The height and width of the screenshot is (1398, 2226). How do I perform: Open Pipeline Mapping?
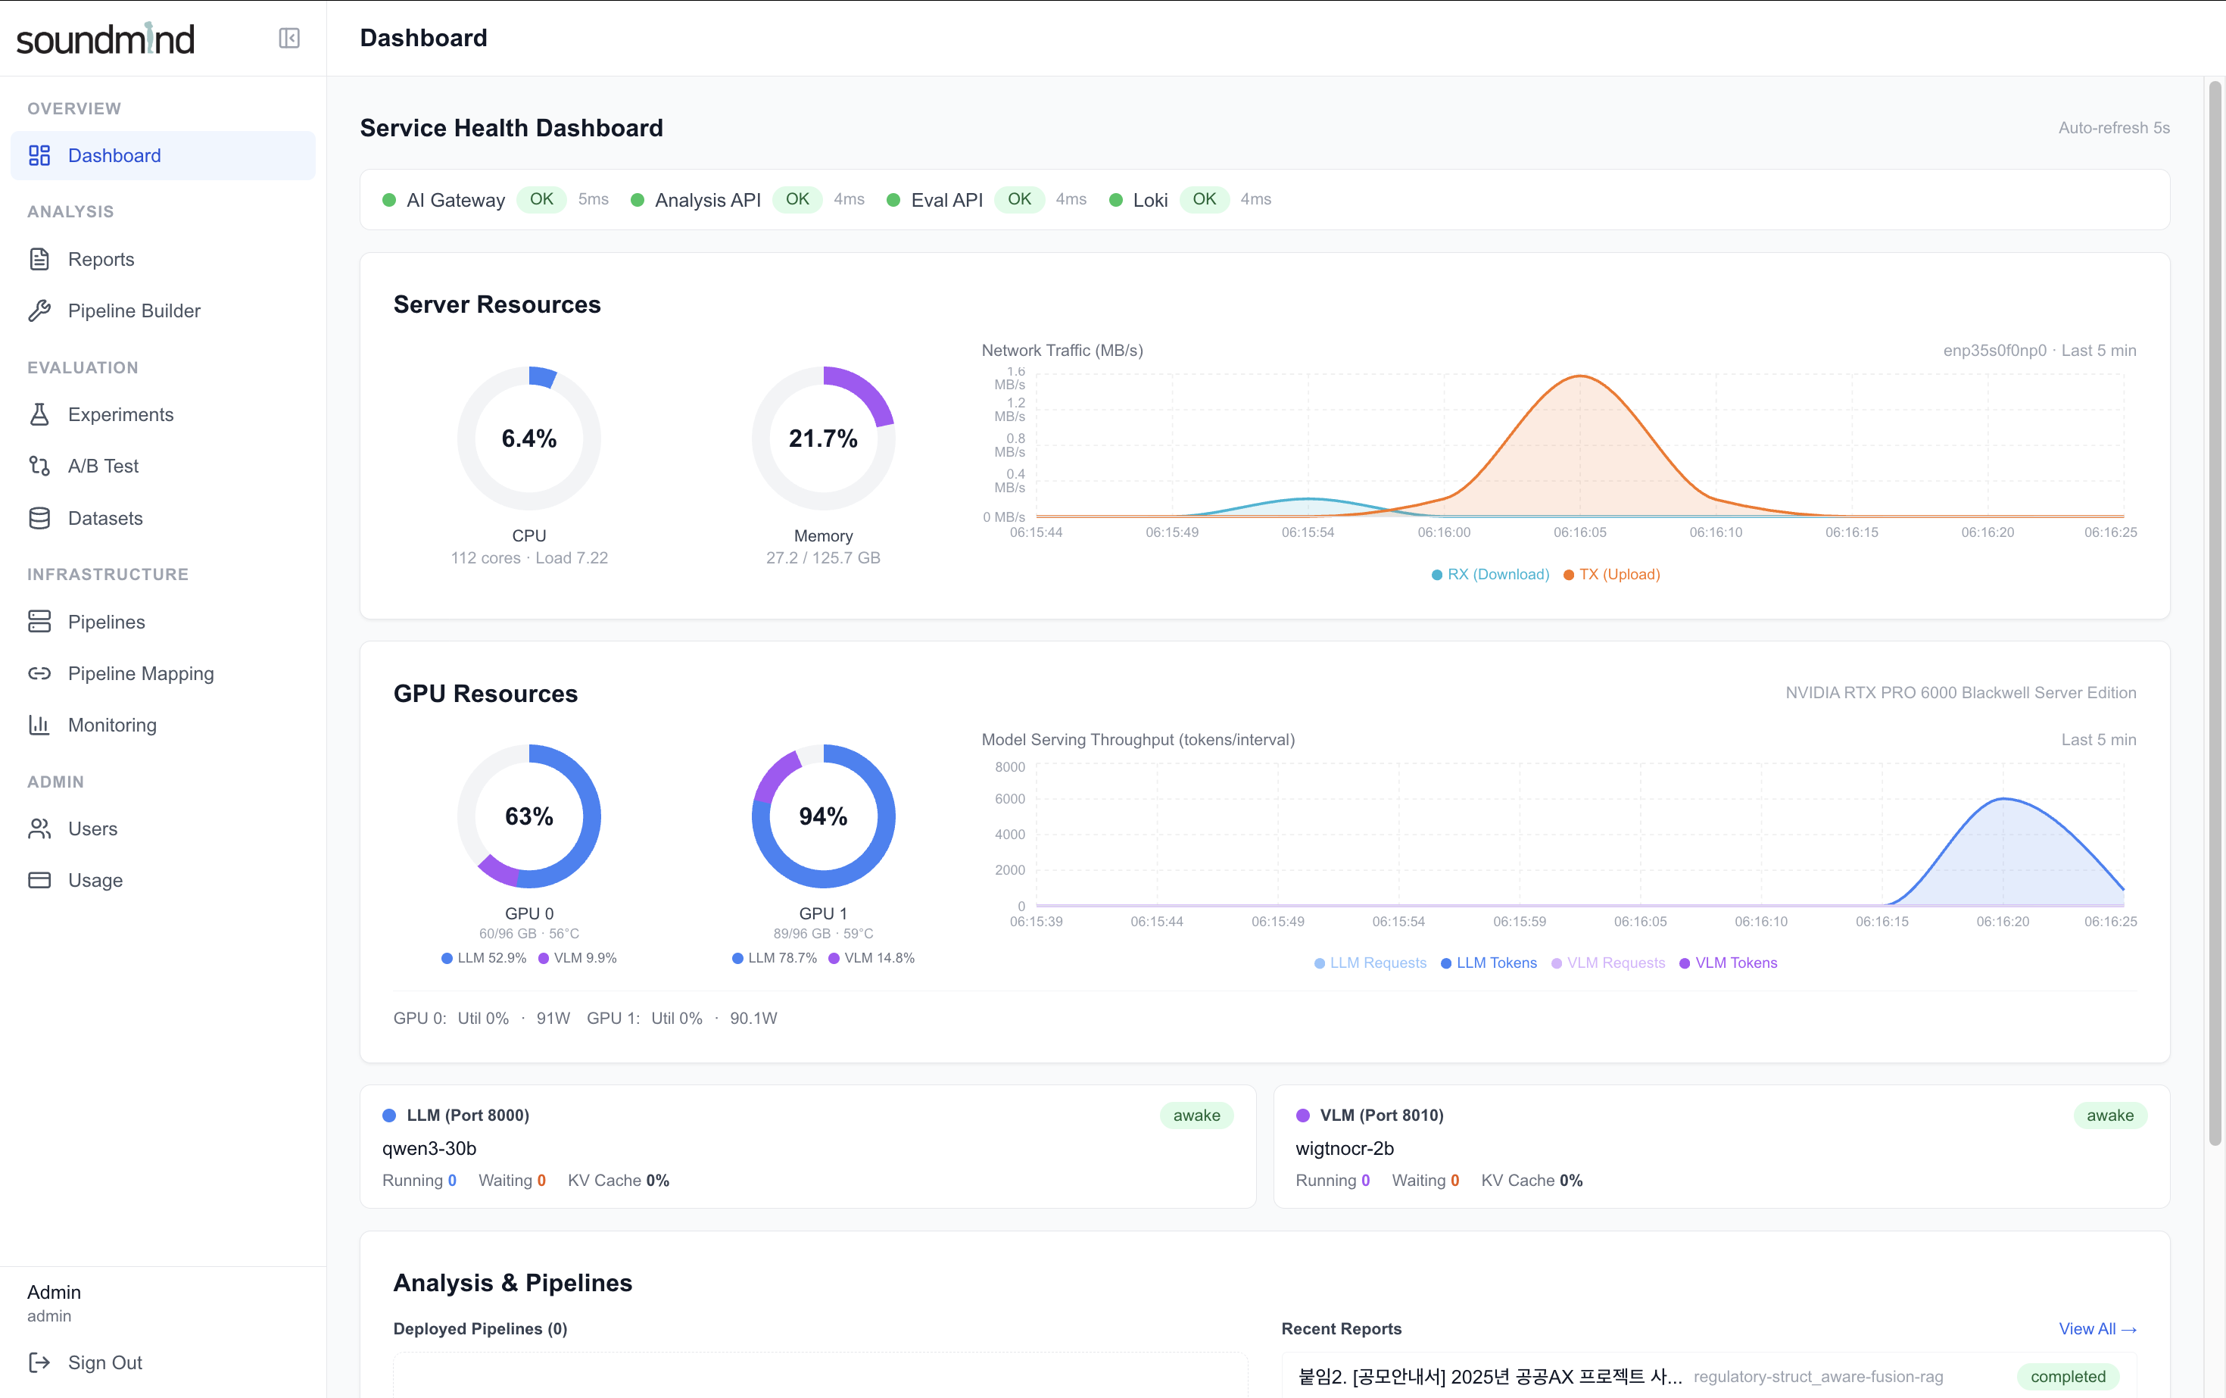click(x=163, y=673)
